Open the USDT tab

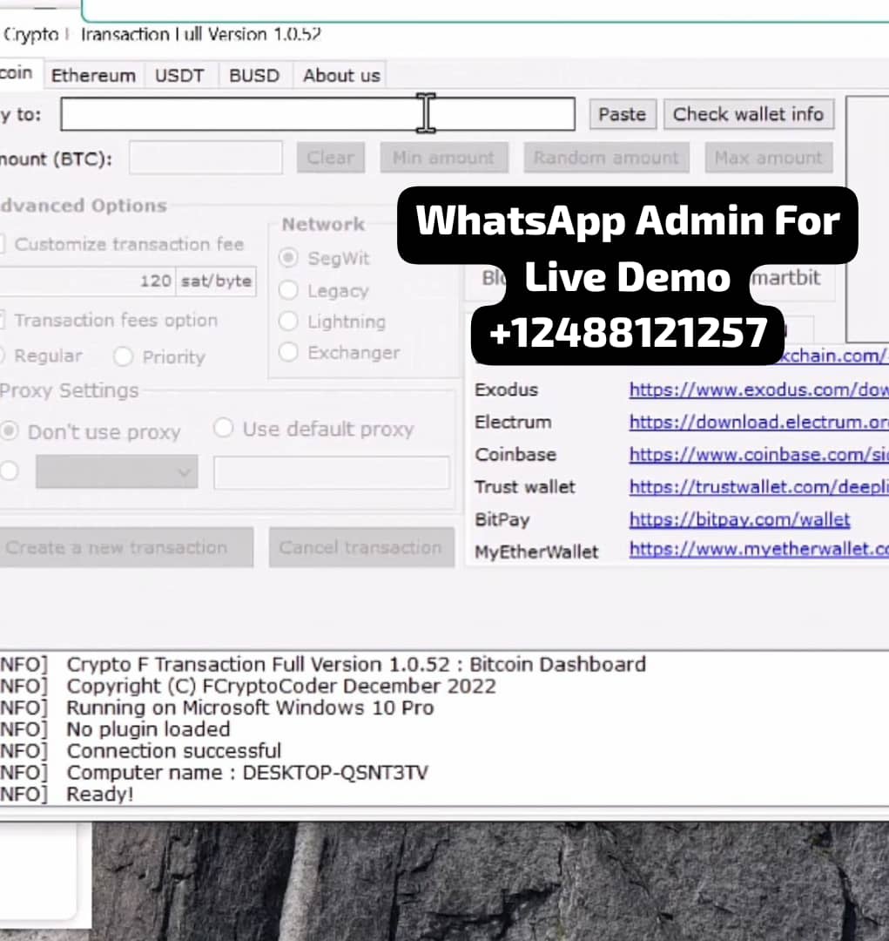(x=179, y=76)
